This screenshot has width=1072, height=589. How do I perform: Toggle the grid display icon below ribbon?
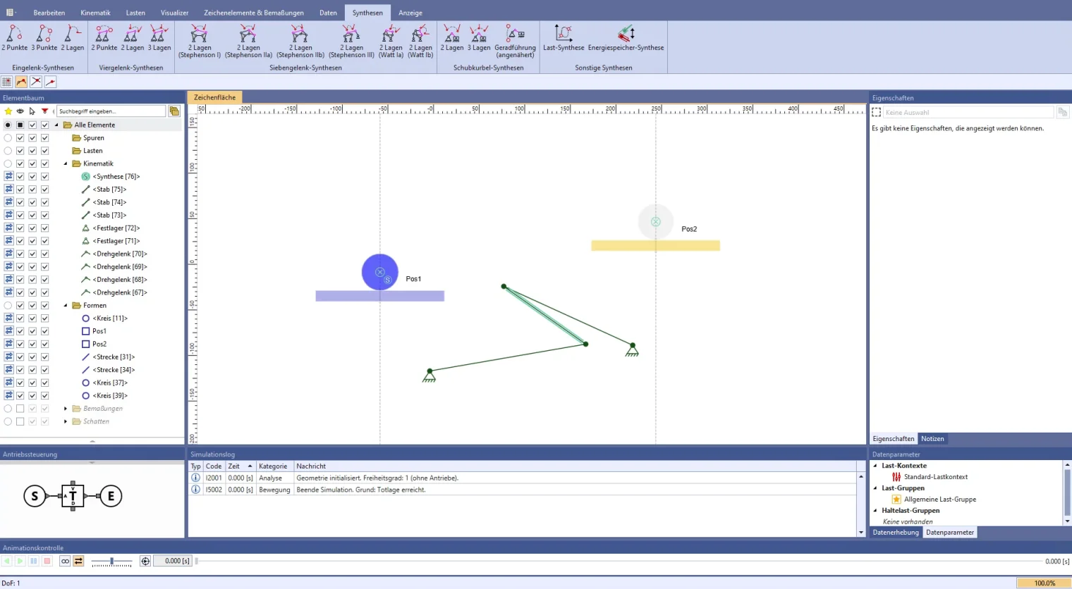[x=7, y=82]
